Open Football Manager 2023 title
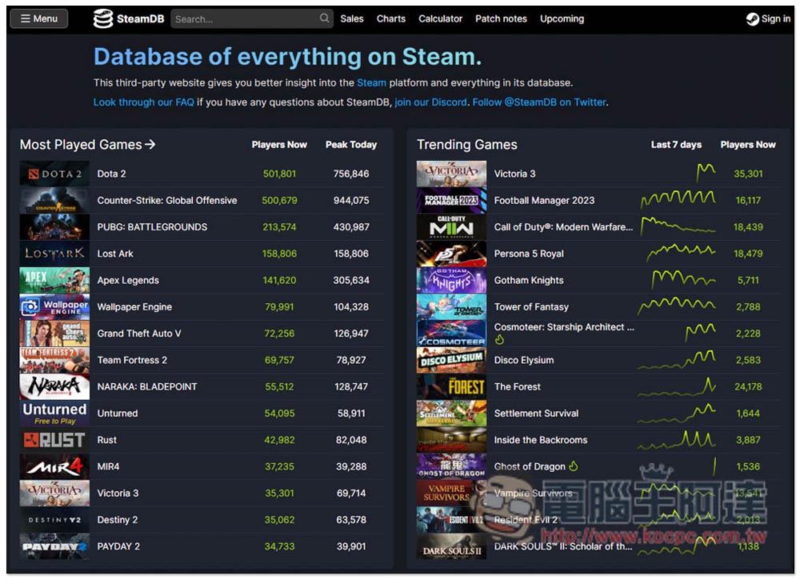 pos(544,201)
